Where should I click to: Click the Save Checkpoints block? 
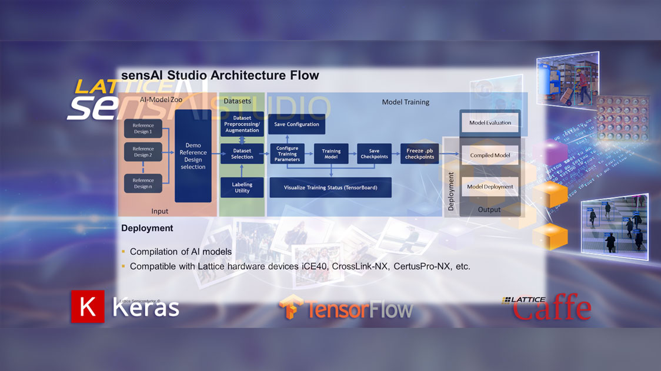375,154
